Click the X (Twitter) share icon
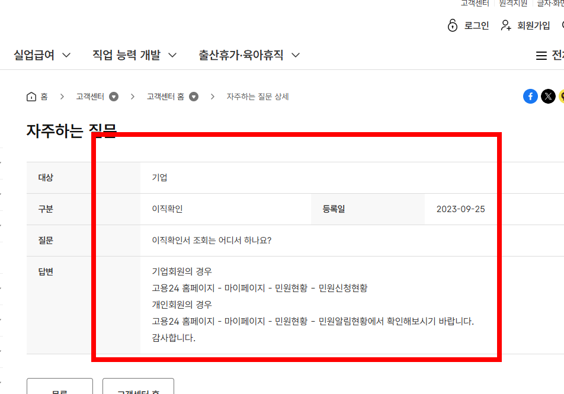This screenshot has height=394, width=564. [547, 96]
